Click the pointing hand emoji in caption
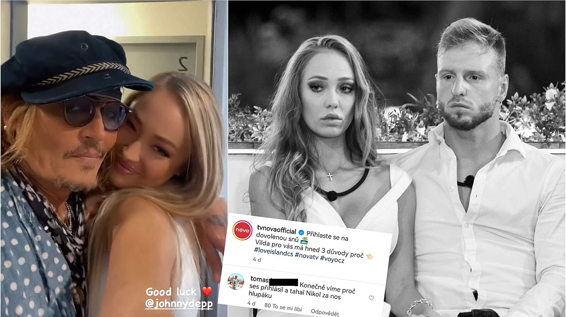The width and height of the screenshot is (566, 317). point(369,256)
